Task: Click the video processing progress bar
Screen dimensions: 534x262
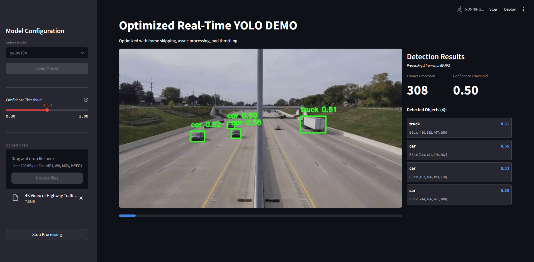Action: 260,216
